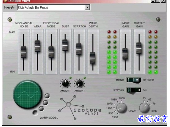Select the bottom dark Warp Model button
The width and height of the screenshot is (170, 127).
point(35,113)
